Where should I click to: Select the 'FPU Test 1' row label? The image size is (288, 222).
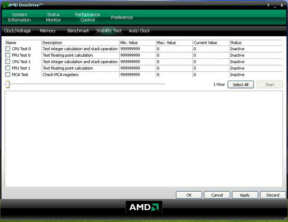[21, 68]
